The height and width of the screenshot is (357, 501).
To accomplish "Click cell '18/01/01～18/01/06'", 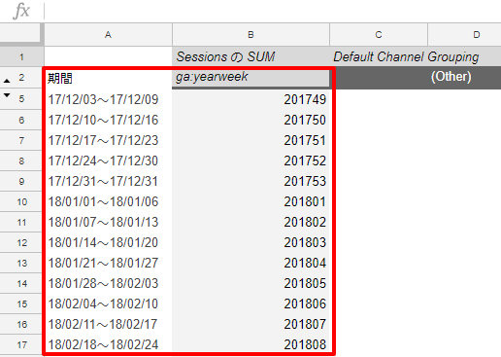I will (x=108, y=201).
